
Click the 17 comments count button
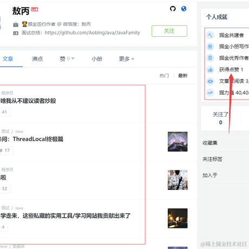(x=6, y=150)
